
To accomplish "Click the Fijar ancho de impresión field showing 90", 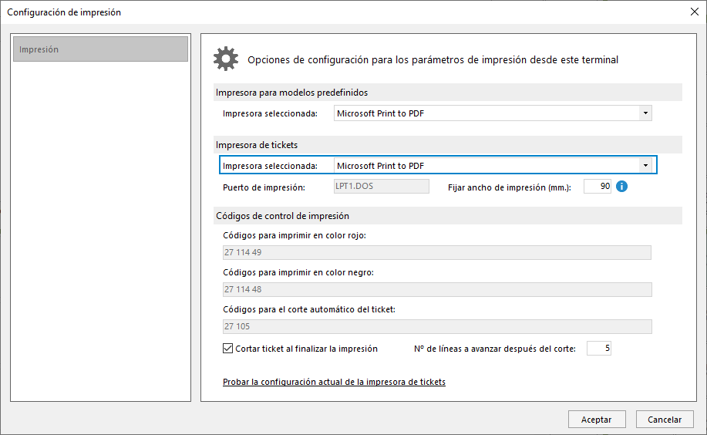I will point(598,187).
